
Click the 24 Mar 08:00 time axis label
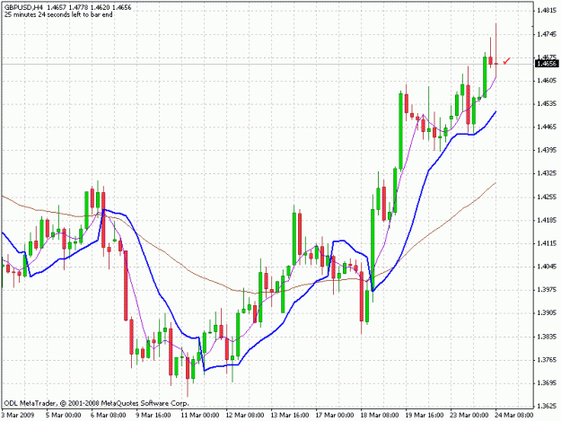tap(514, 415)
